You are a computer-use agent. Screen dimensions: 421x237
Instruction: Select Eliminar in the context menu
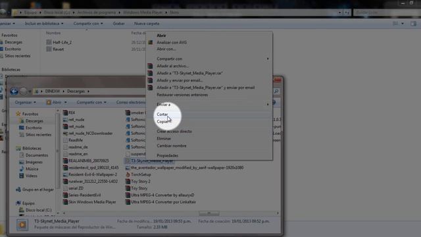[x=164, y=139]
